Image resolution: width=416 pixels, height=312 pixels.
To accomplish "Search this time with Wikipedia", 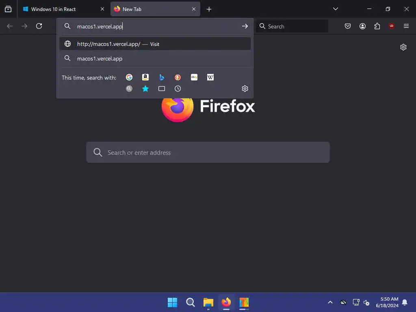I will (x=210, y=77).
